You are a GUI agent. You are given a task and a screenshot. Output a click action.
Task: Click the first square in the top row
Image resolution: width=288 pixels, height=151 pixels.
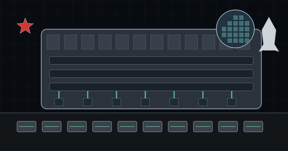coord(53,42)
